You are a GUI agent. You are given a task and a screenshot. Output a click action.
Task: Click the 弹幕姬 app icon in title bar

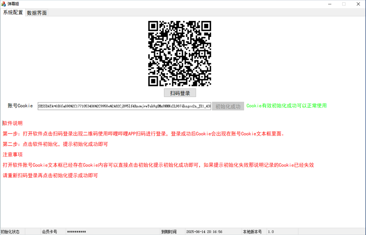(x=3, y=4)
